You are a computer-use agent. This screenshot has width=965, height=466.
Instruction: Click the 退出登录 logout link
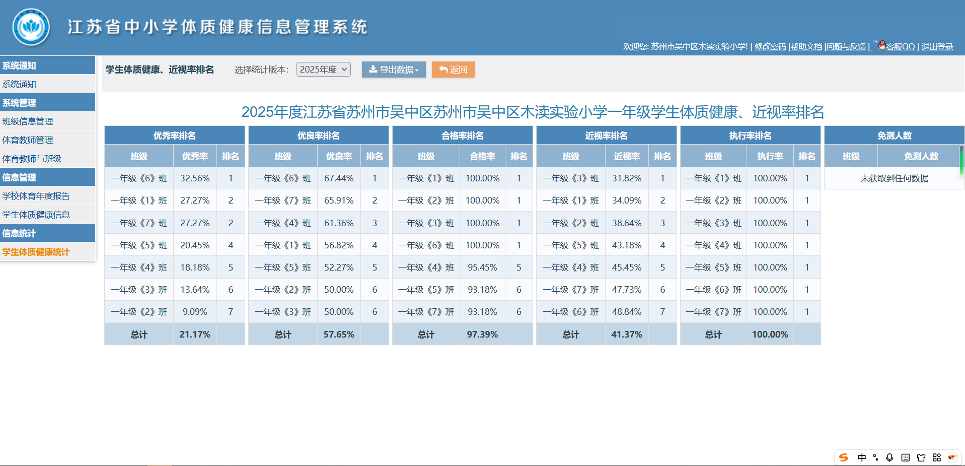pos(937,46)
